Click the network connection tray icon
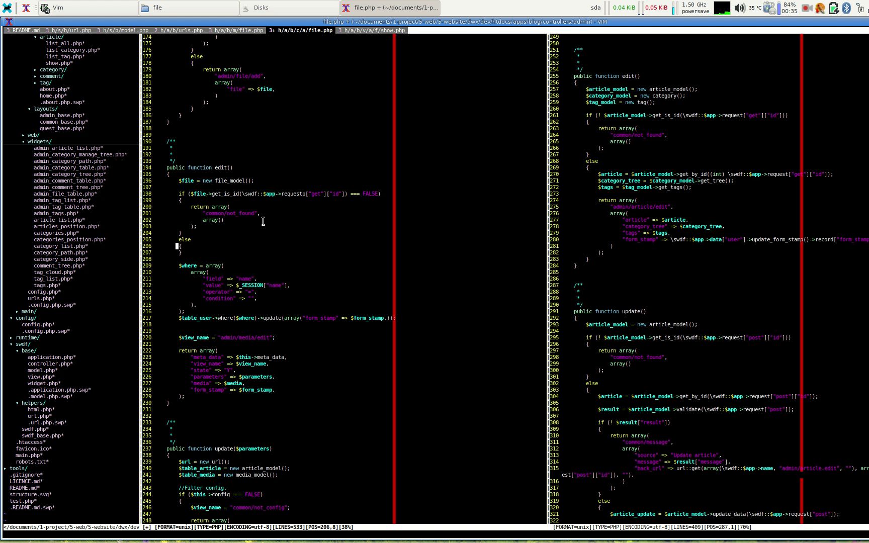The image size is (869, 543). pos(859,8)
